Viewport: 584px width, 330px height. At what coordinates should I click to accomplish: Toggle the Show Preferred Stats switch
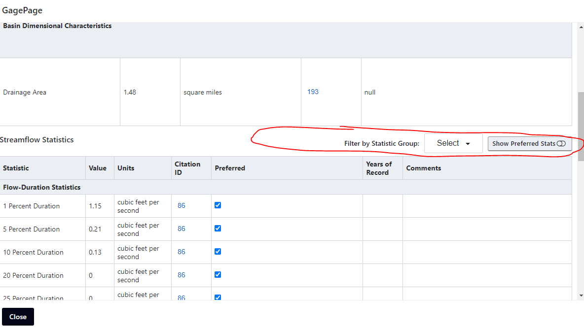tap(530, 144)
